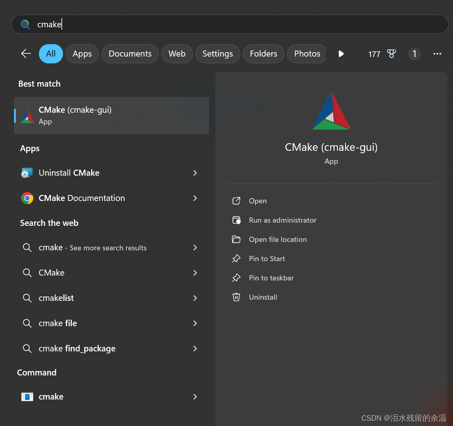
Task: Switch to the Documents filter tab
Action: click(130, 54)
